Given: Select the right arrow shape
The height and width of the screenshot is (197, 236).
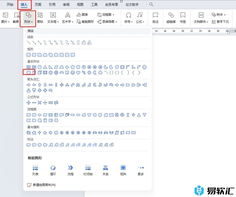Looking at the screenshot, I should point(29,85).
